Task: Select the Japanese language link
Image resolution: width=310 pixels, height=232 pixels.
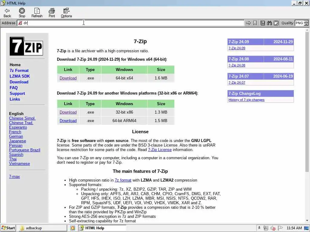Action: pos(17,141)
